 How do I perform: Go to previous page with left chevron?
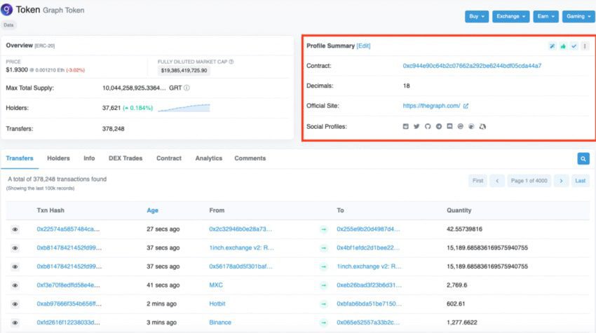pyautogui.click(x=497, y=181)
